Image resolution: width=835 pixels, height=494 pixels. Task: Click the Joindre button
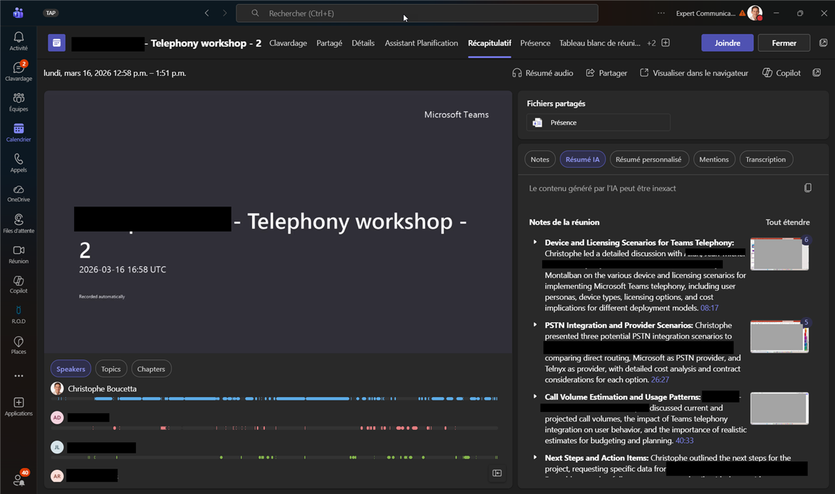[x=726, y=43]
